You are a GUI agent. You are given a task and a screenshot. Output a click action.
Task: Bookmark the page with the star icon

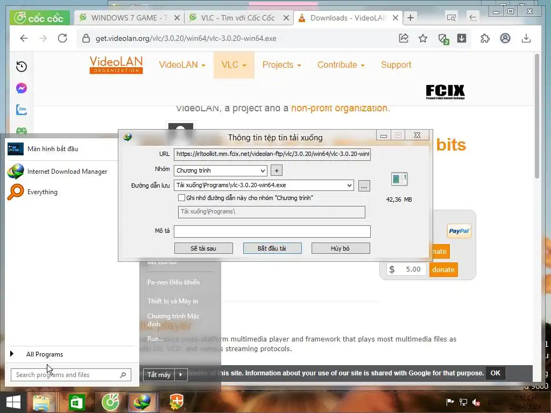pos(423,38)
